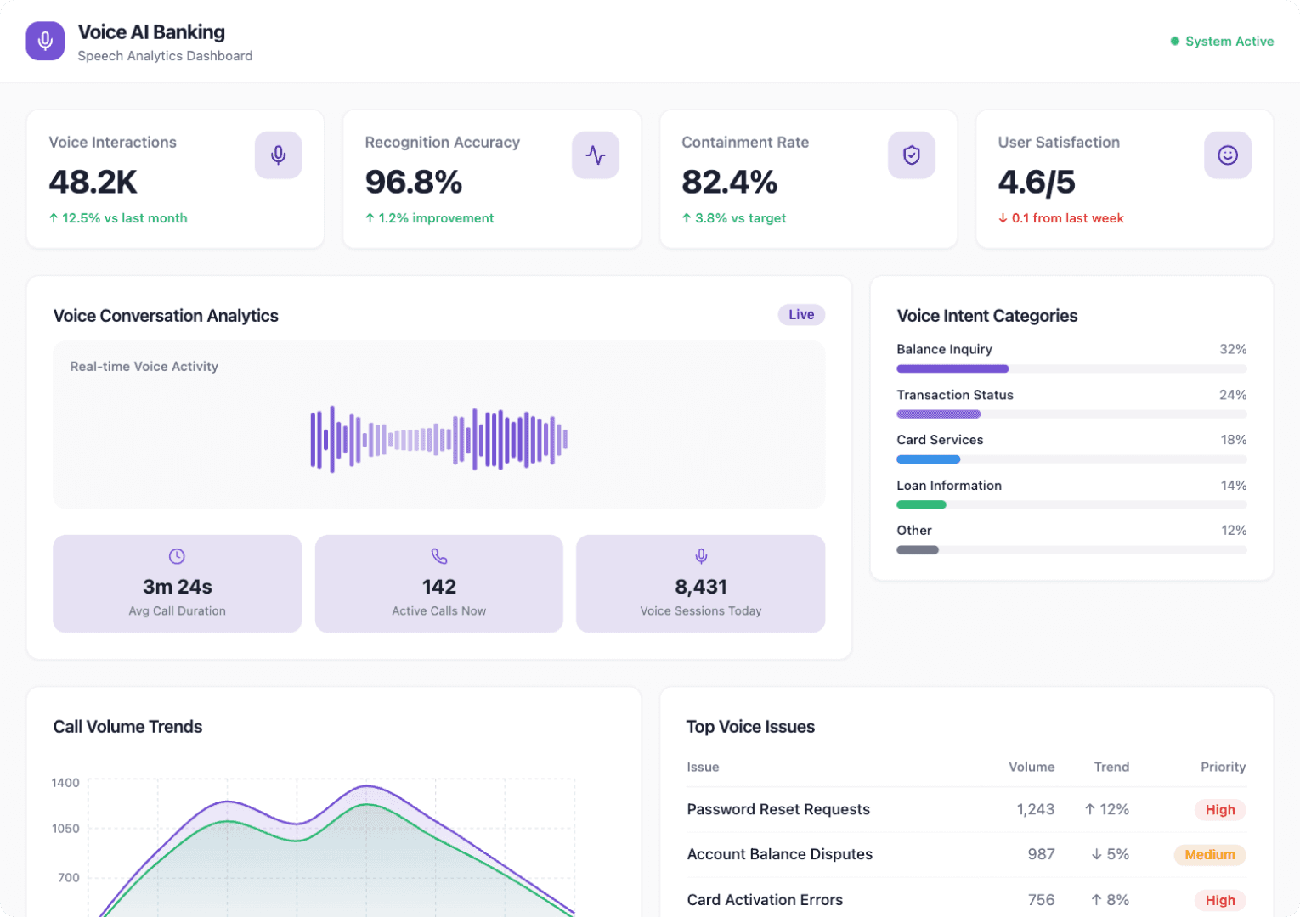The height and width of the screenshot is (917, 1300).
Task: Open the Speech Analytics Dashboard header
Action: coord(165,56)
